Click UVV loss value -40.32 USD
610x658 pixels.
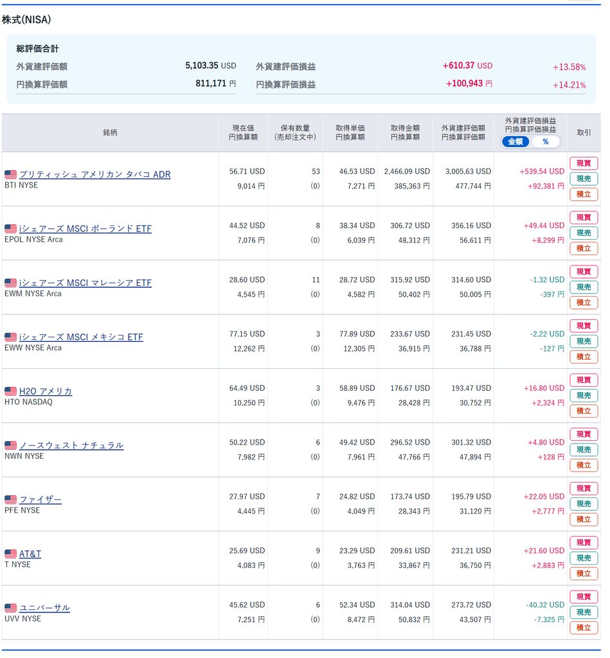545,605
